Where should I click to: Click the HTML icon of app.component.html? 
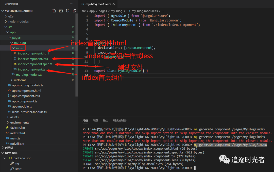point(9,90)
